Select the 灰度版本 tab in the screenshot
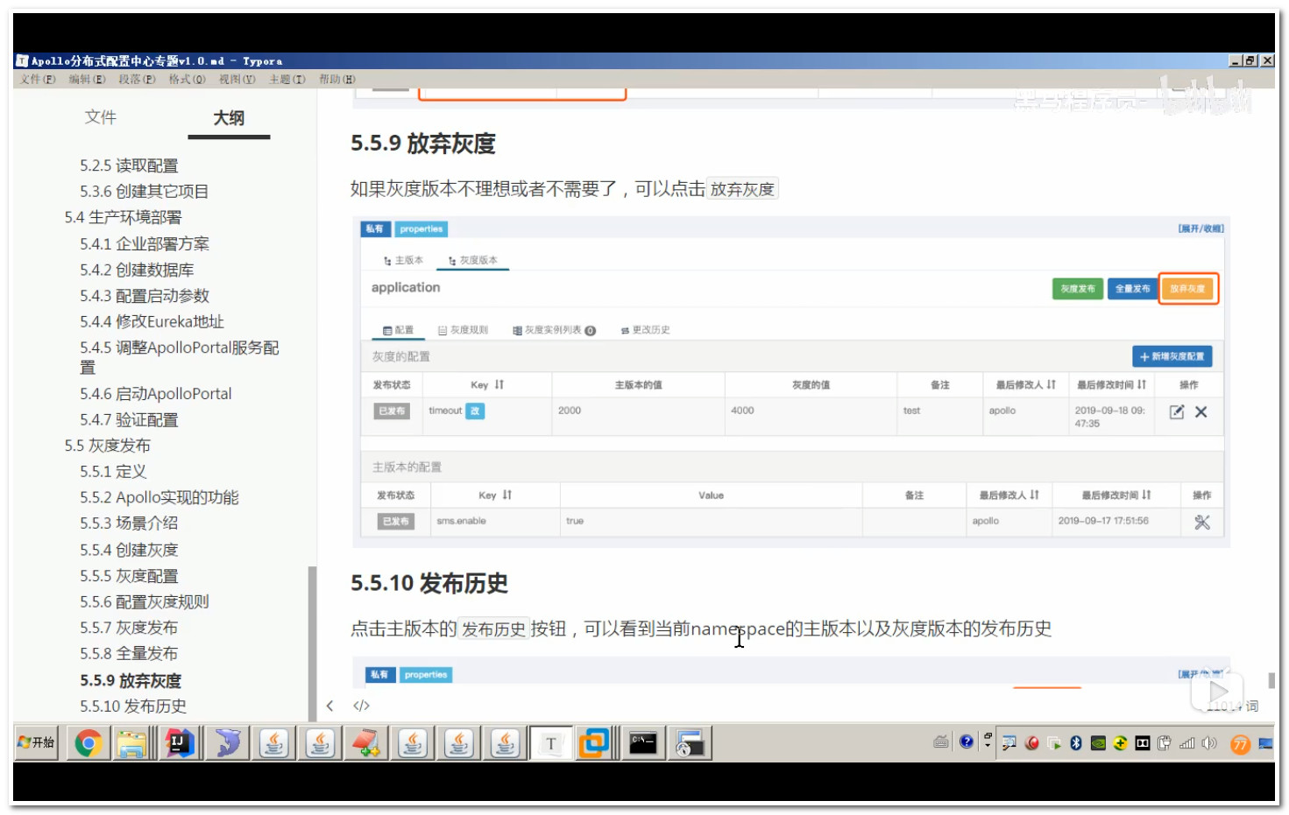 point(473,261)
